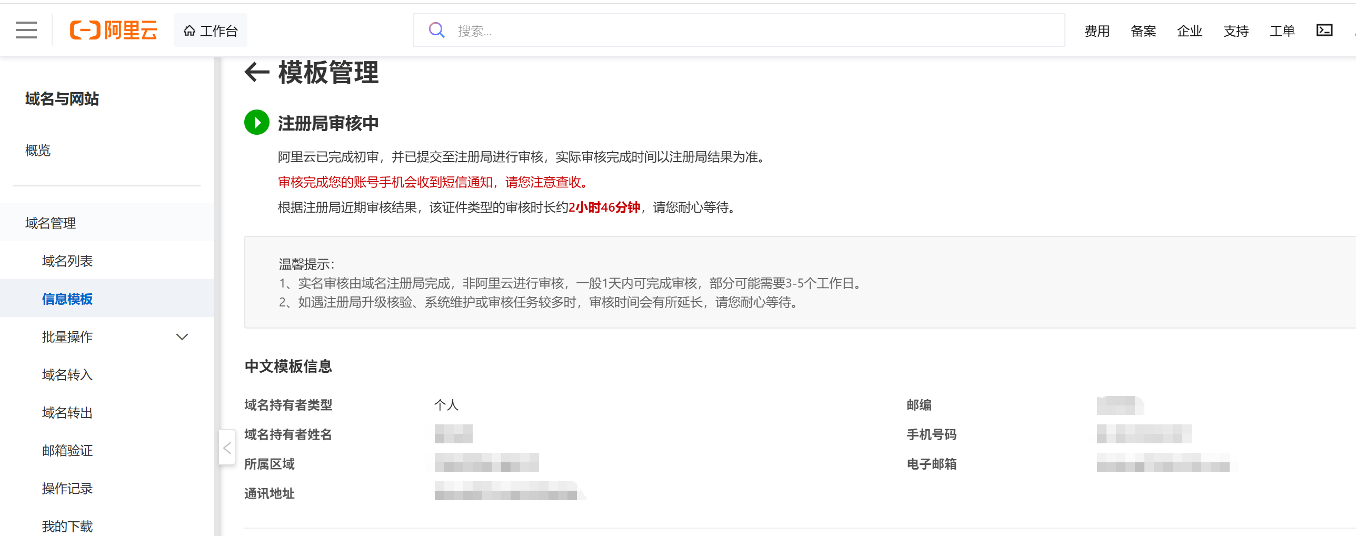Open the 费用 menu

(x=1097, y=31)
